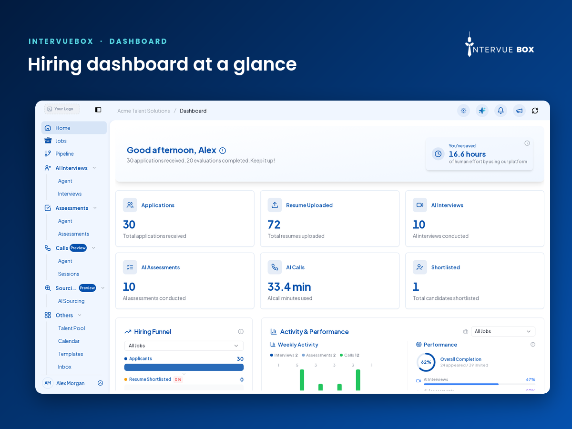This screenshot has width=572, height=429.
Task: Open AI Sourcing in the sidebar
Action: [x=71, y=301]
